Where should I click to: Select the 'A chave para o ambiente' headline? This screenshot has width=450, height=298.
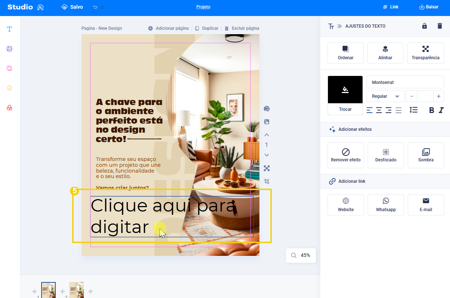[x=129, y=120]
